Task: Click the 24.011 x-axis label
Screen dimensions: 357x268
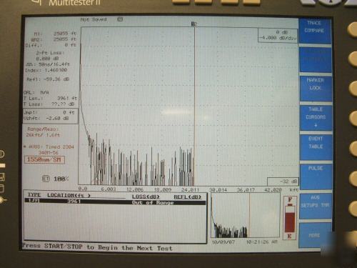Action: (190, 190)
